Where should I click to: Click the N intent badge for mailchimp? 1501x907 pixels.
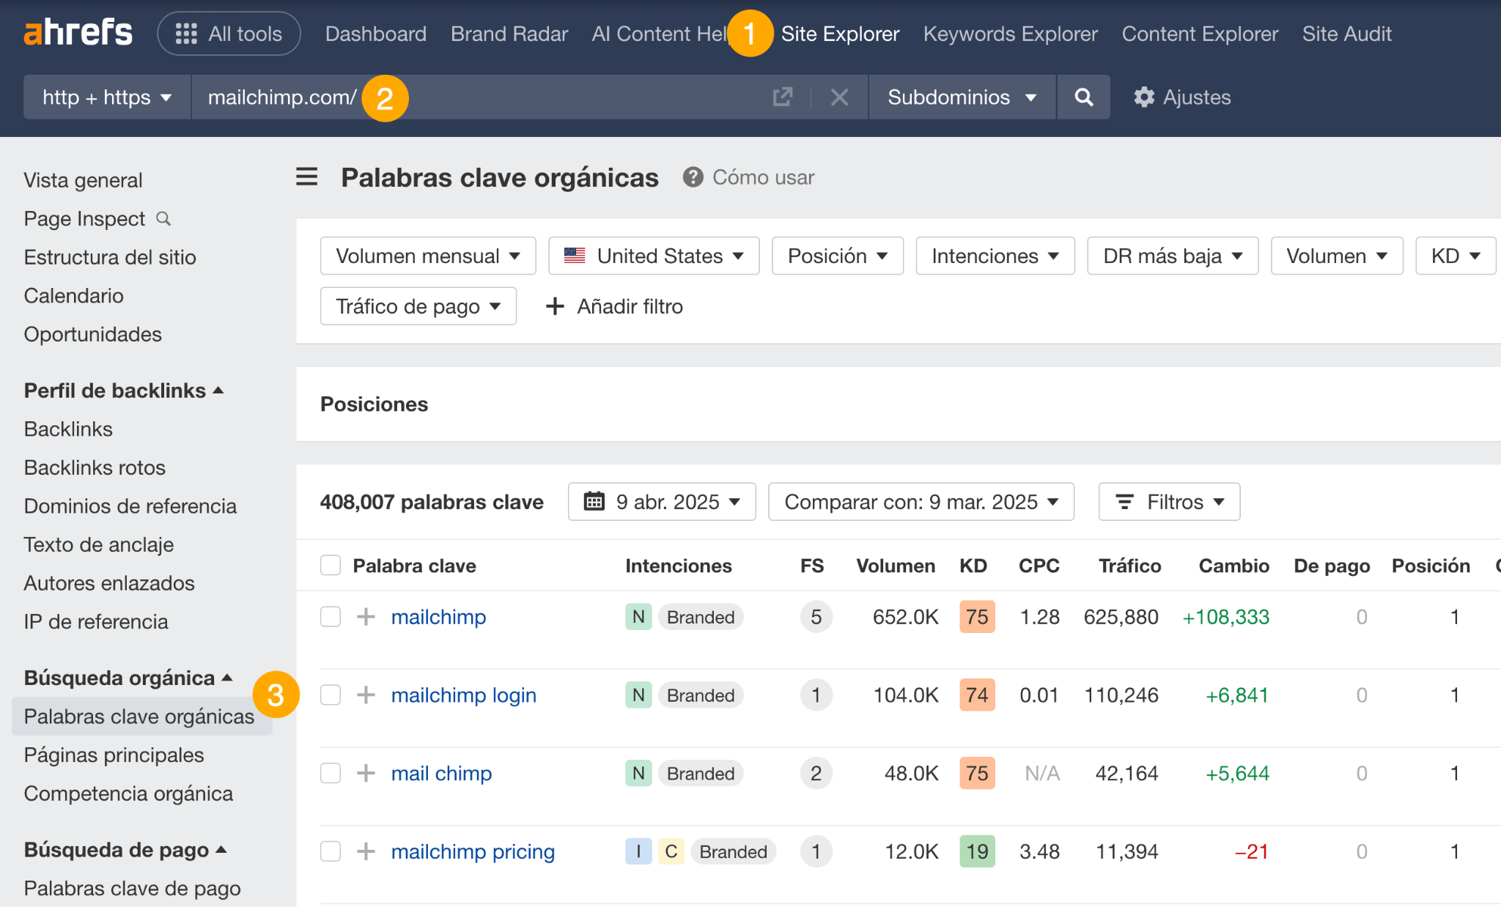(638, 617)
